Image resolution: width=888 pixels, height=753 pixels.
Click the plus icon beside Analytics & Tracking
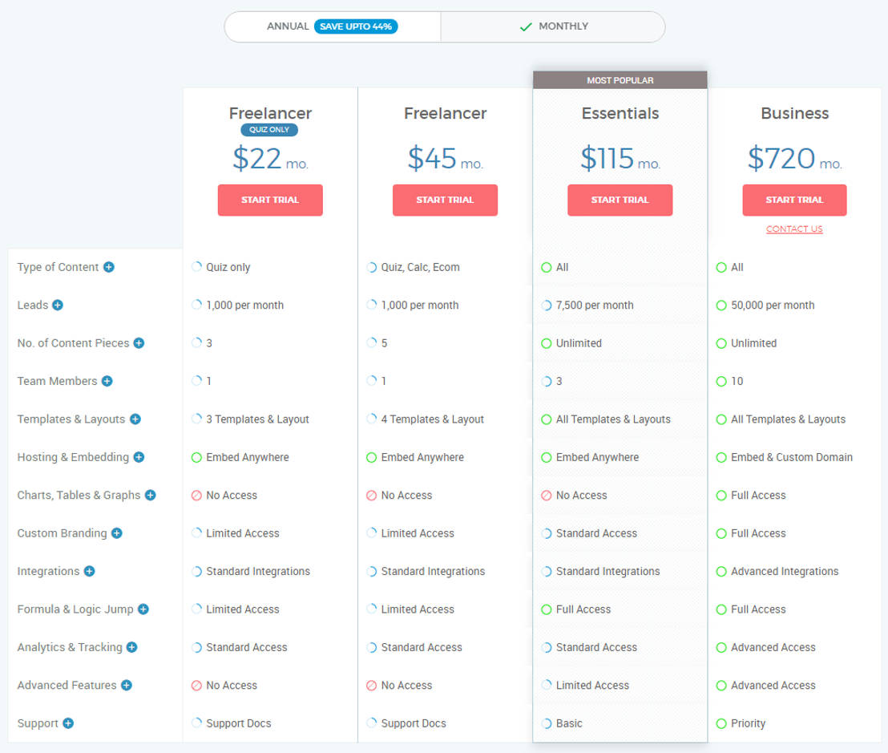tap(131, 647)
